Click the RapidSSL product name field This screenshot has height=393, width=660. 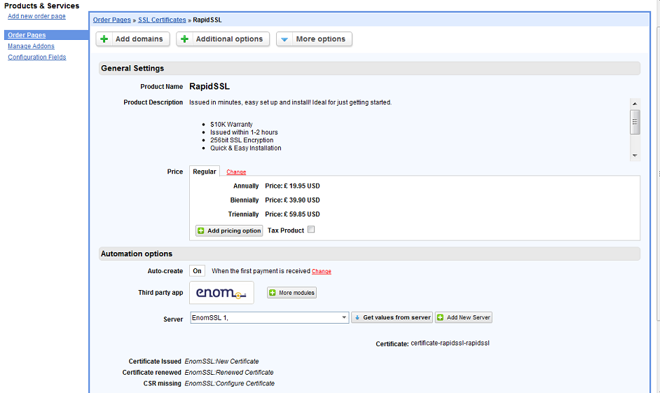click(x=209, y=86)
